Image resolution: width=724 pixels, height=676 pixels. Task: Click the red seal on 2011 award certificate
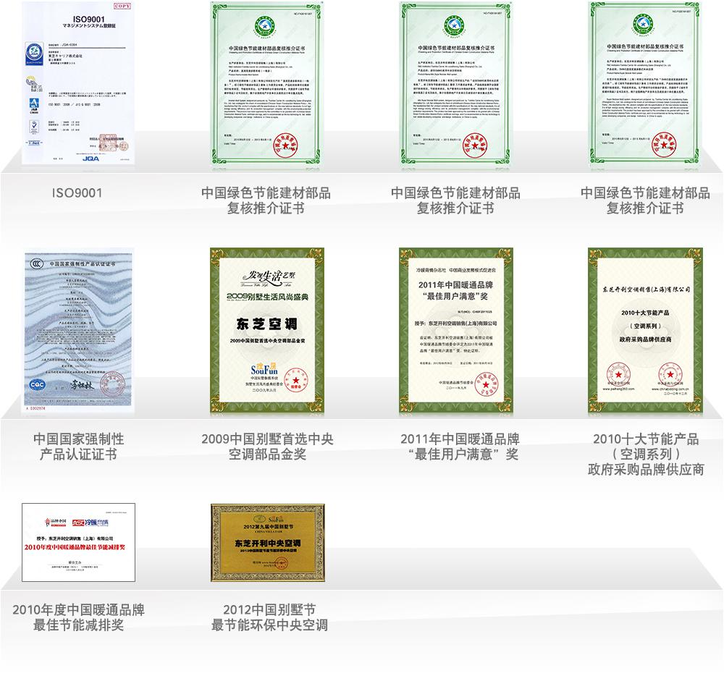(487, 384)
